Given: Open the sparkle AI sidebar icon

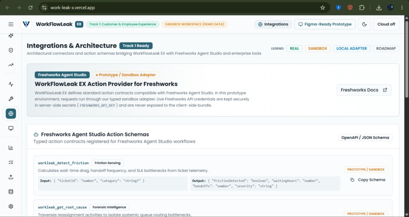Looking at the screenshot, I should (x=11, y=35).
